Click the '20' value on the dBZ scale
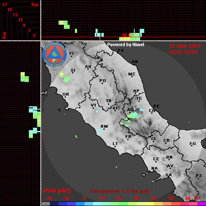206x206 pixels. [118, 198]
